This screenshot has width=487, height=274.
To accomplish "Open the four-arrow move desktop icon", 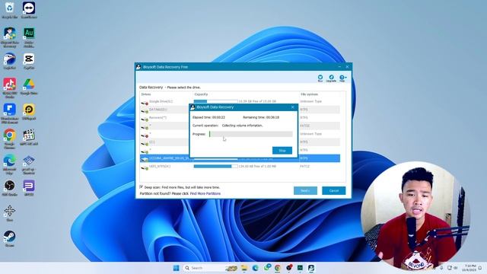I will [x=10, y=213].
